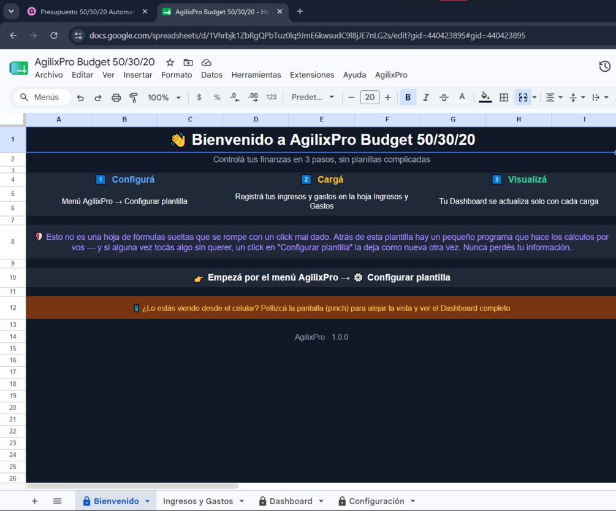616x511 pixels.
Task: Apply currency format with the $ icon
Action: pos(199,97)
